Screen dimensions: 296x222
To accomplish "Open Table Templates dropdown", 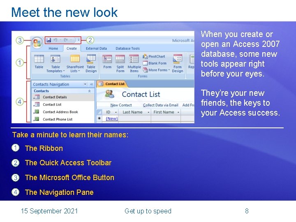I will [55, 64].
